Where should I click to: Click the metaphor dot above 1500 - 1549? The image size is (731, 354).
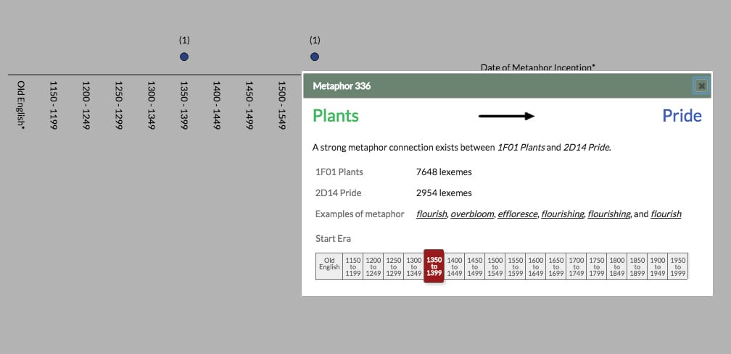point(314,56)
